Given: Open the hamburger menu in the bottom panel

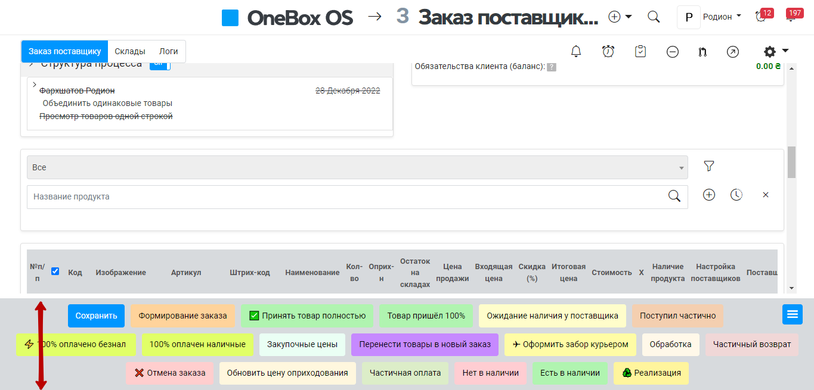Looking at the screenshot, I should pos(793,314).
